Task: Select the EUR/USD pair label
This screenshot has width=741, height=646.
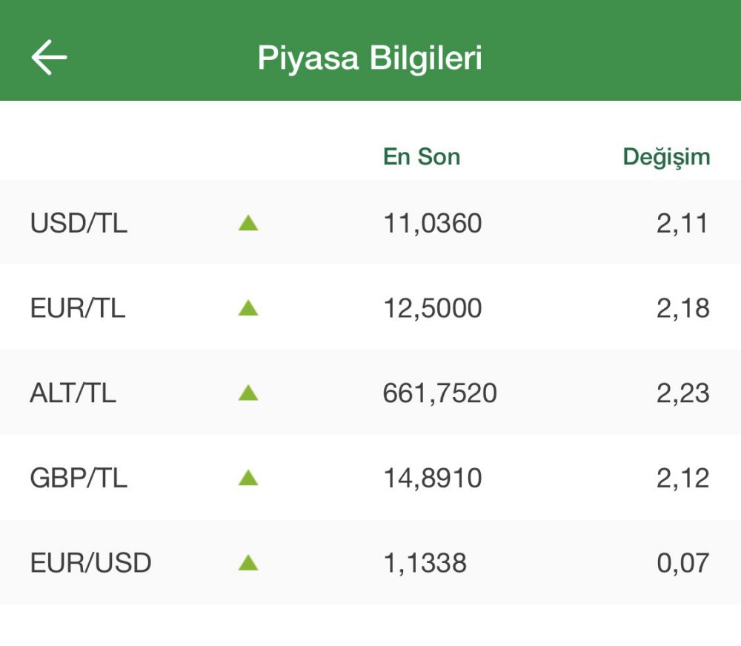Action: [90, 564]
